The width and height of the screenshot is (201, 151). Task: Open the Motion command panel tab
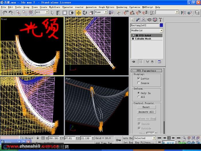[149, 20]
